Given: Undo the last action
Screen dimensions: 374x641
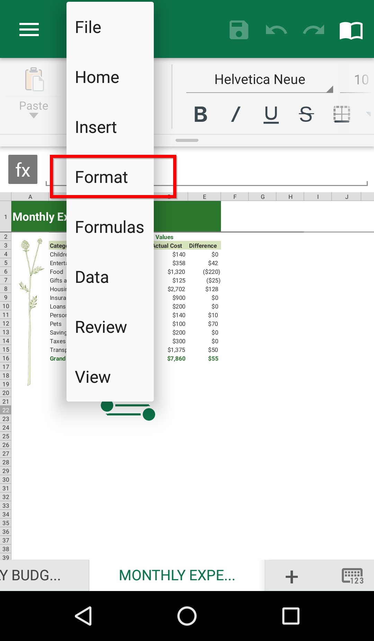Looking at the screenshot, I should tap(276, 30).
